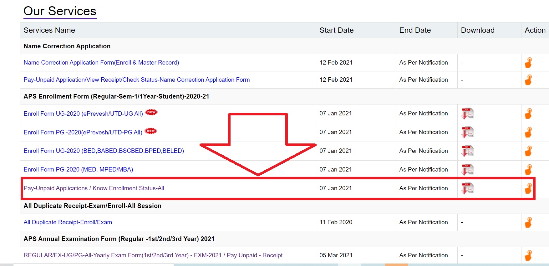
Task: Open Pay-Unpaid Applications / Know Enrollment Status-All link
Action: pyautogui.click(x=94, y=188)
